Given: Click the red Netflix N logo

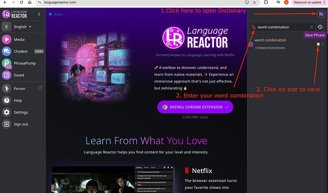Looking at the screenshot, I should 187,170.
